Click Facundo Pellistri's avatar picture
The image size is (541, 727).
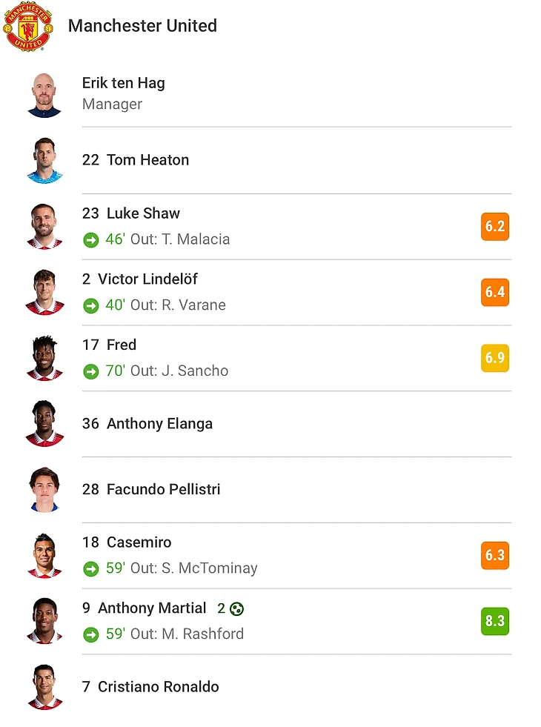pos(44,489)
